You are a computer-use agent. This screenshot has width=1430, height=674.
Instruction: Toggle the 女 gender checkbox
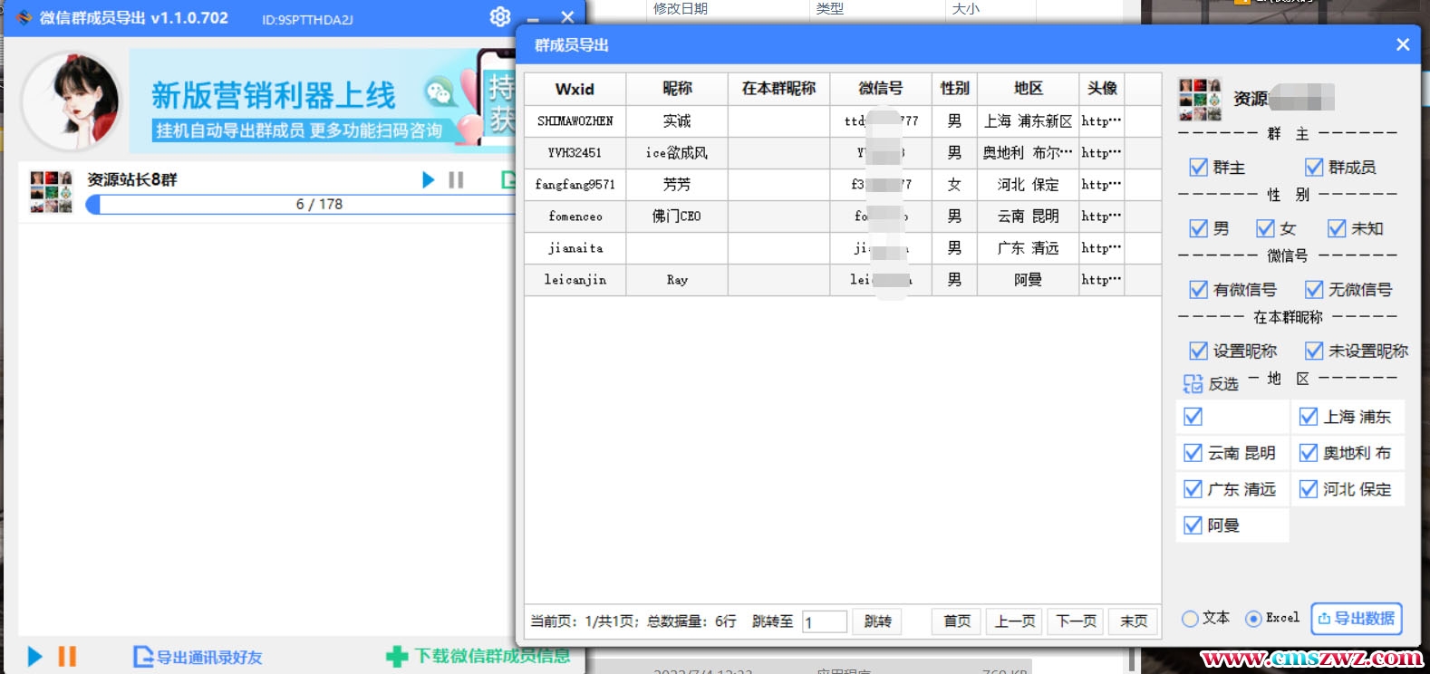click(x=1265, y=228)
